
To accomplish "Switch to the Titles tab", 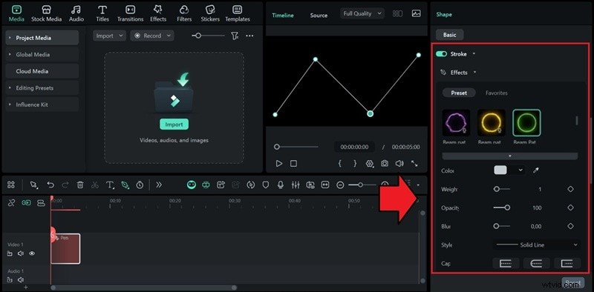I will coord(102,13).
